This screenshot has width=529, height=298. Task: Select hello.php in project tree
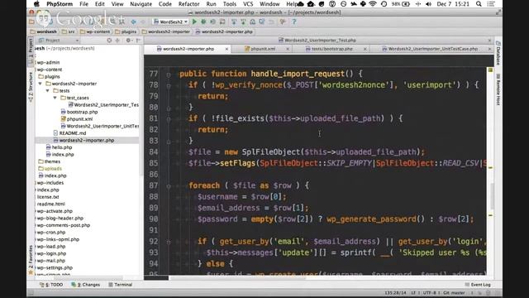point(62,147)
